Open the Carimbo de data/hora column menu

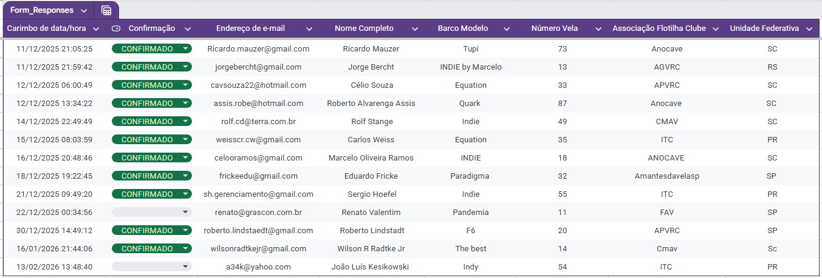click(x=96, y=28)
